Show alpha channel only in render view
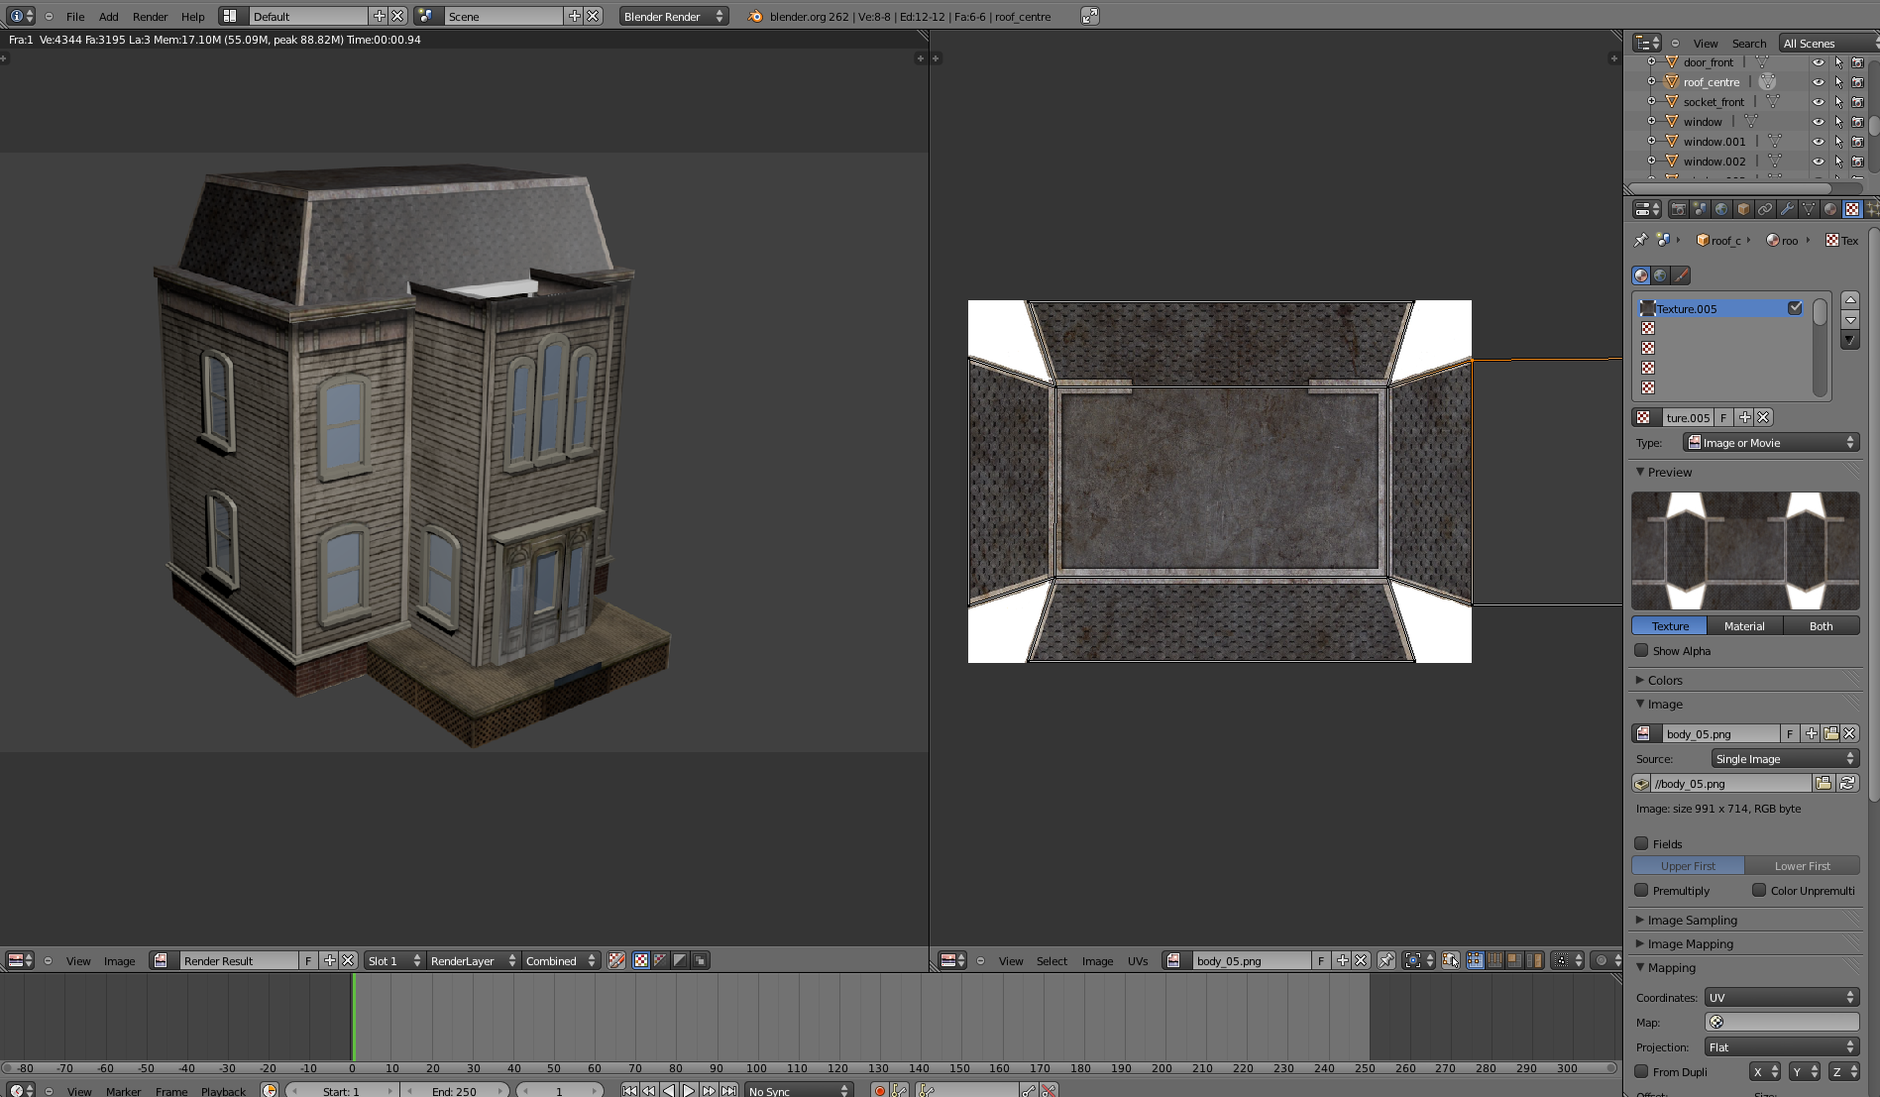1880x1097 pixels. (x=680, y=960)
